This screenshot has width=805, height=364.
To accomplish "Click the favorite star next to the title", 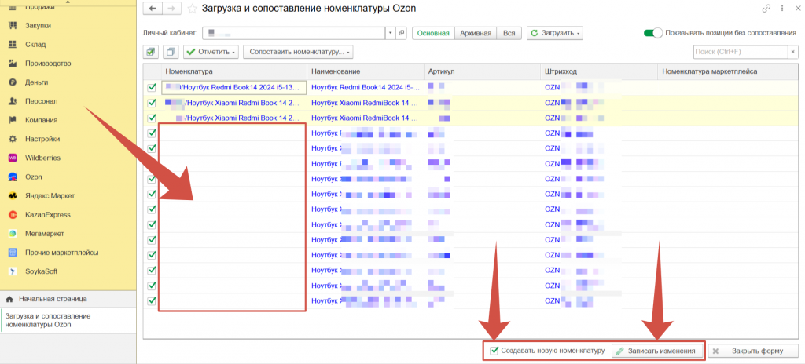I will [192, 9].
